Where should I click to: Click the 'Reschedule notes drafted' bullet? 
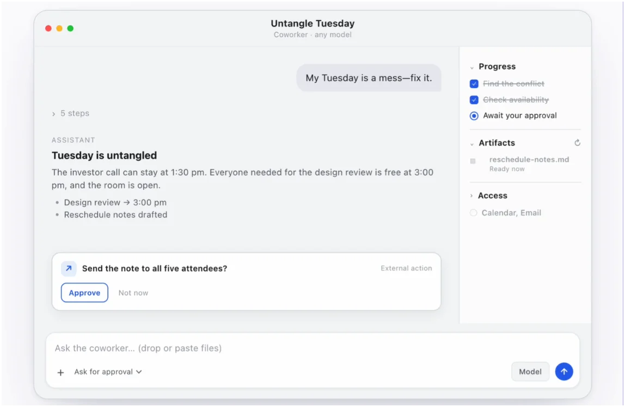(115, 215)
